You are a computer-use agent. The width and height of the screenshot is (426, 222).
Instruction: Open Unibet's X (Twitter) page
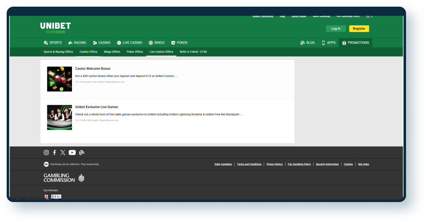coord(63,153)
